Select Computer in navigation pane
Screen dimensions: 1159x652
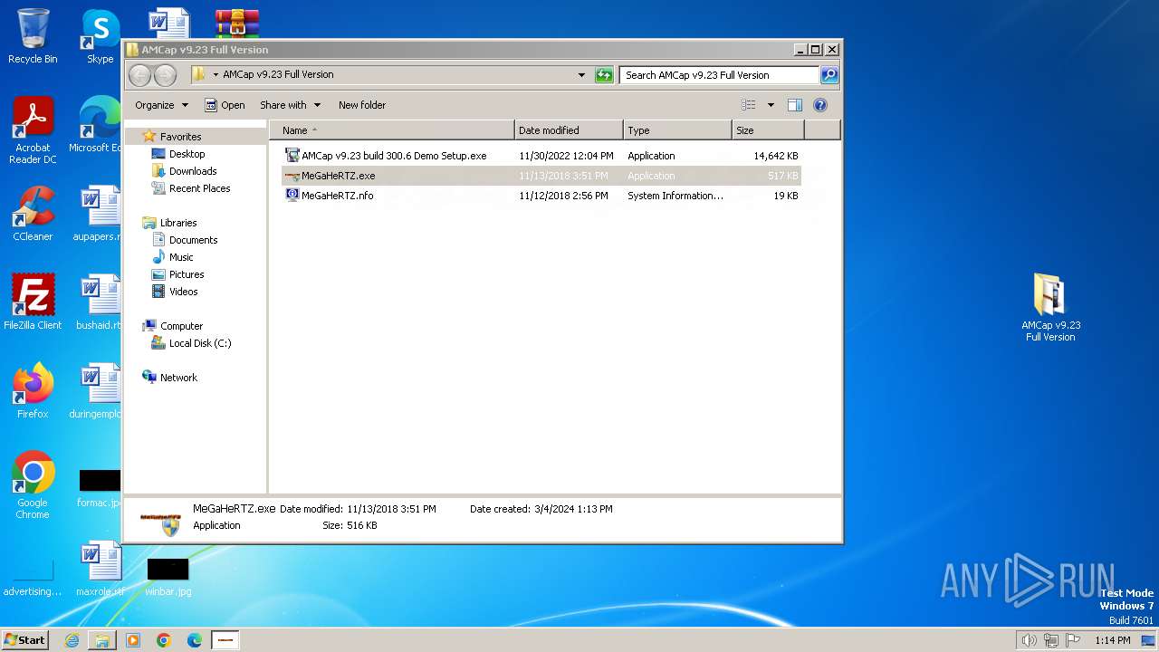pos(181,326)
